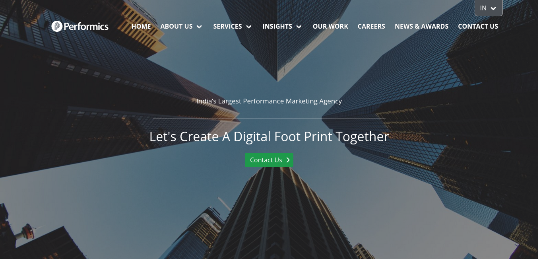Image resolution: width=543 pixels, height=259 pixels.
Task: Click the horizontal divider line under tagline
Action: pyautogui.click(x=269, y=119)
